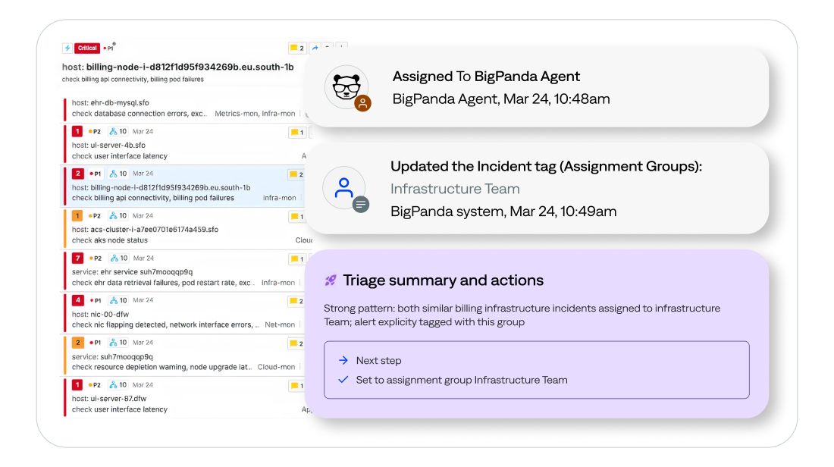The image size is (834, 467).
Task: Click the P1 priority on nic-00-dfw row
Action: click(96, 300)
